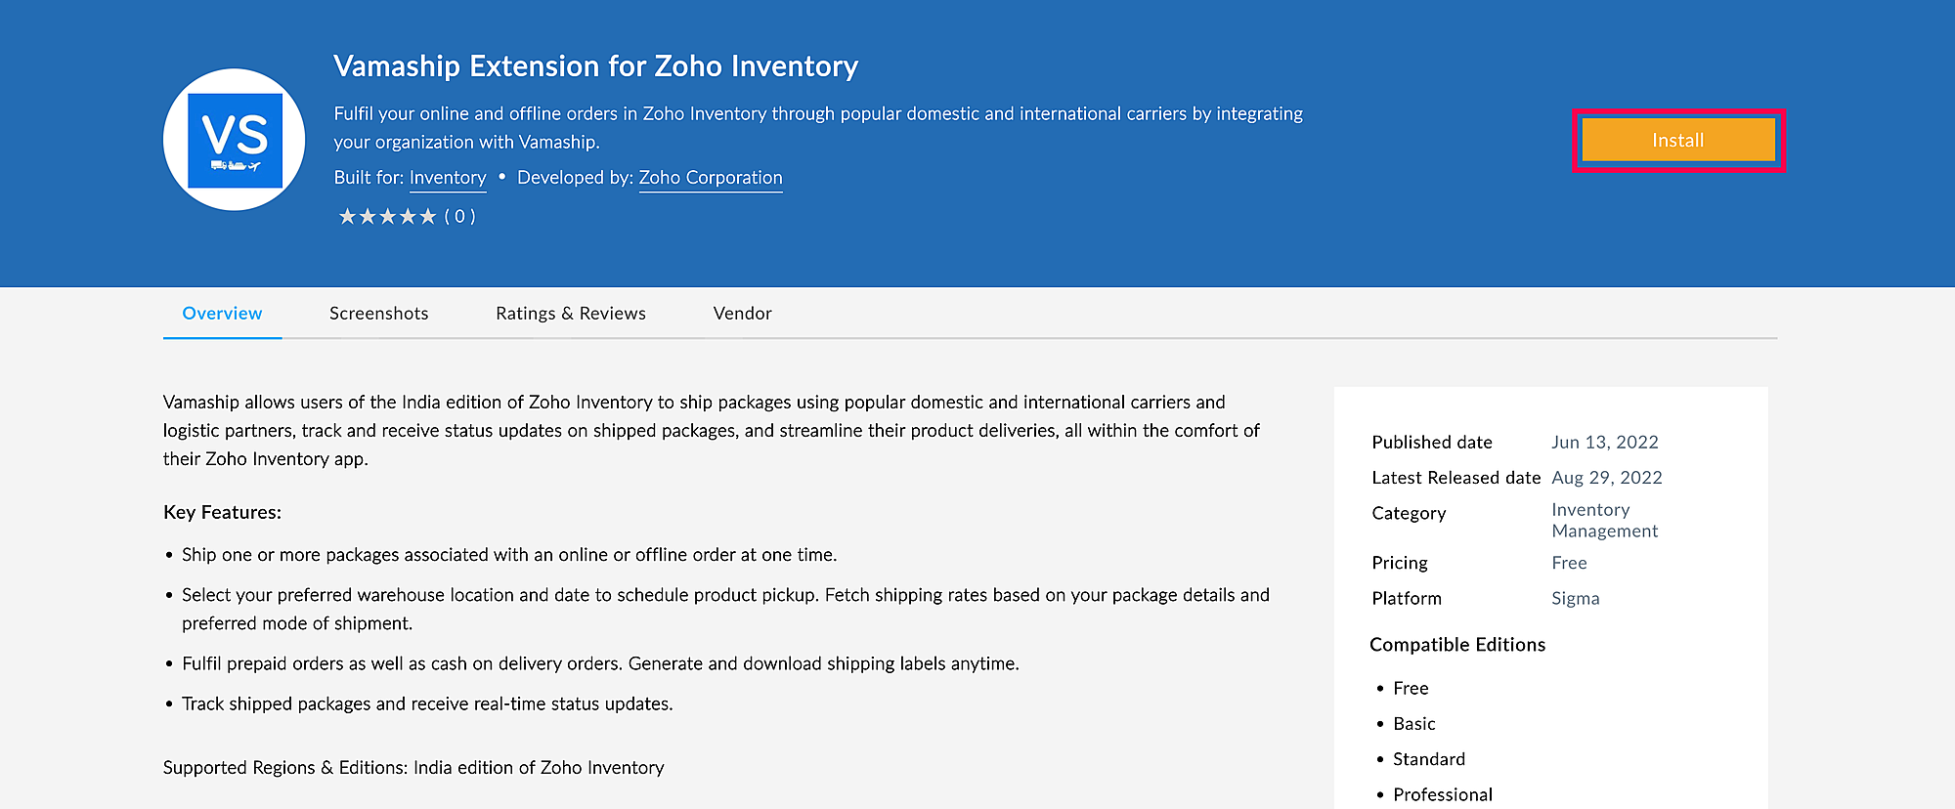Viewport: 1955px width, 809px height.
Task: Select the Inventory Management category value
Action: 1604,521
